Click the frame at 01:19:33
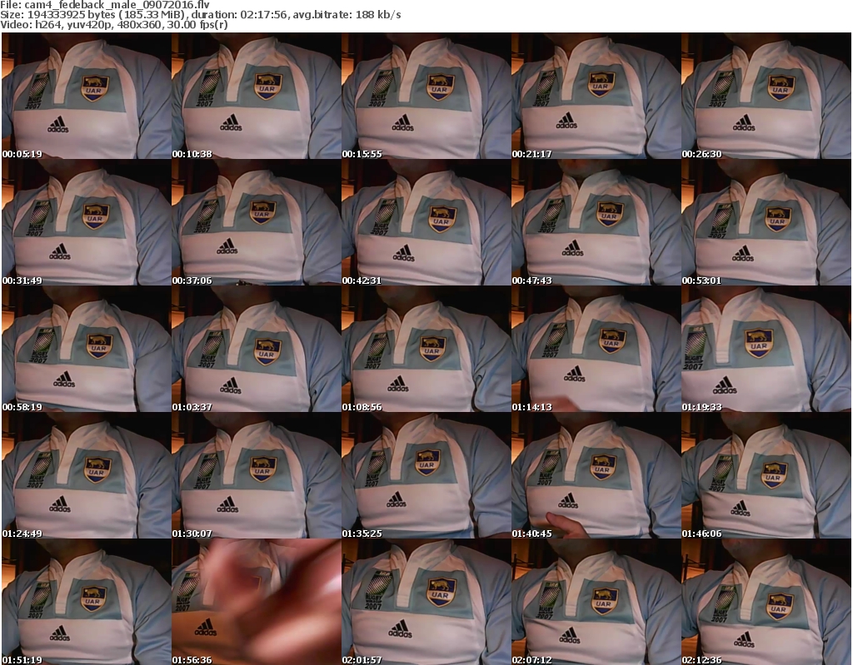The width and height of the screenshot is (853, 665). [766, 349]
